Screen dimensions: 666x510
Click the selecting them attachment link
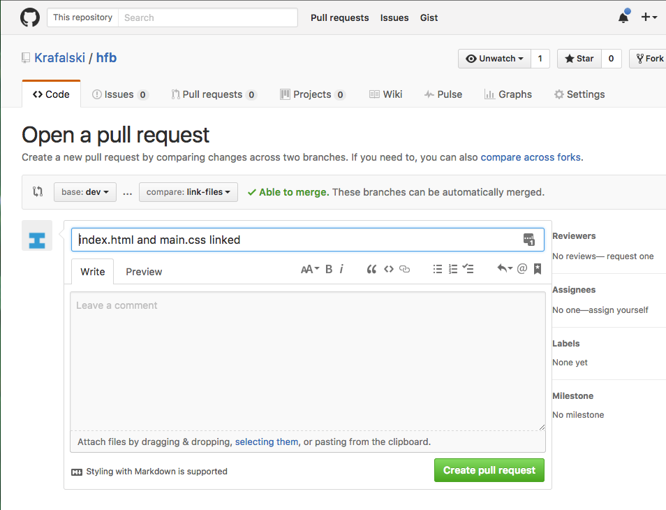pos(266,442)
